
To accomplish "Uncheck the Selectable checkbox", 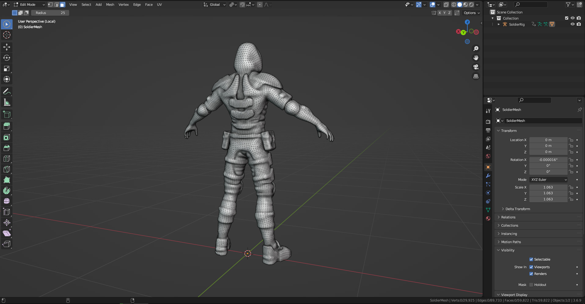I will [x=531, y=259].
